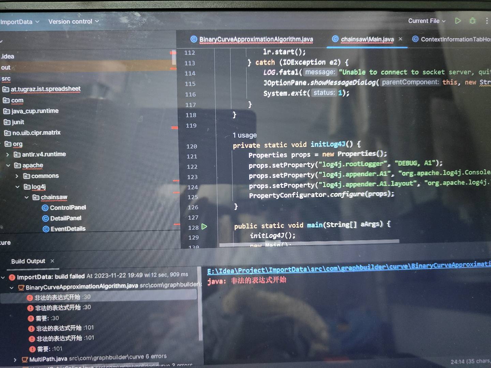
Task: Click run gutter icon beside line 128
Action: click(204, 227)
